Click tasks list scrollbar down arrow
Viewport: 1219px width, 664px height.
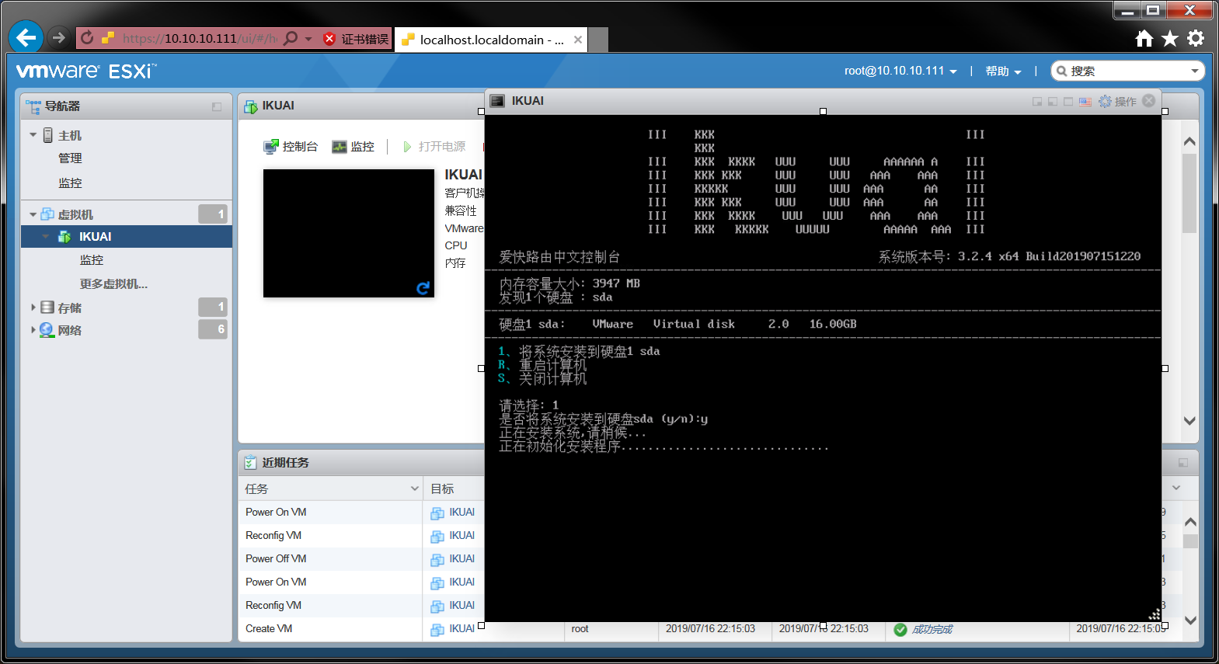click(x=1190, y=620)
